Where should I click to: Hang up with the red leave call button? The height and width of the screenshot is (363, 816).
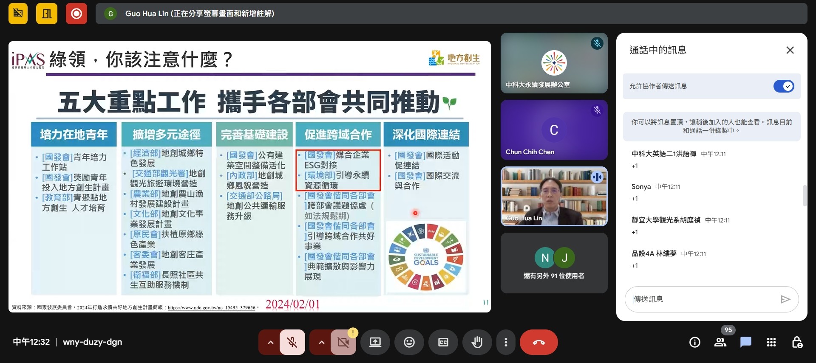coord(538,342)
